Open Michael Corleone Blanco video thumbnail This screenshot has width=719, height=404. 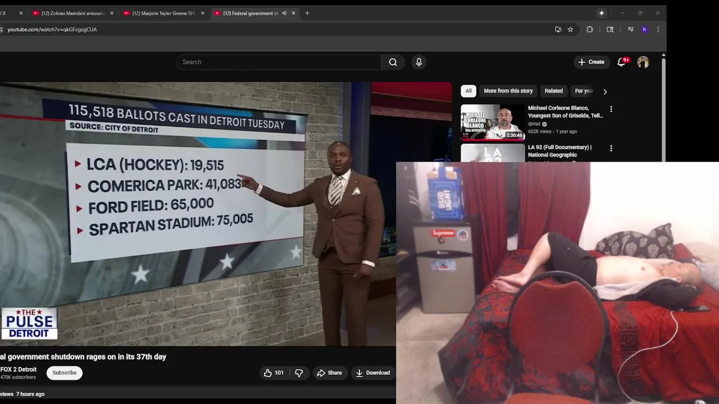(x=493, y=122)
